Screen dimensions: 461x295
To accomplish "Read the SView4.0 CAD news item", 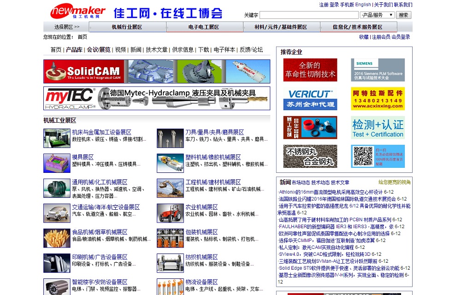I will point(325,254).
